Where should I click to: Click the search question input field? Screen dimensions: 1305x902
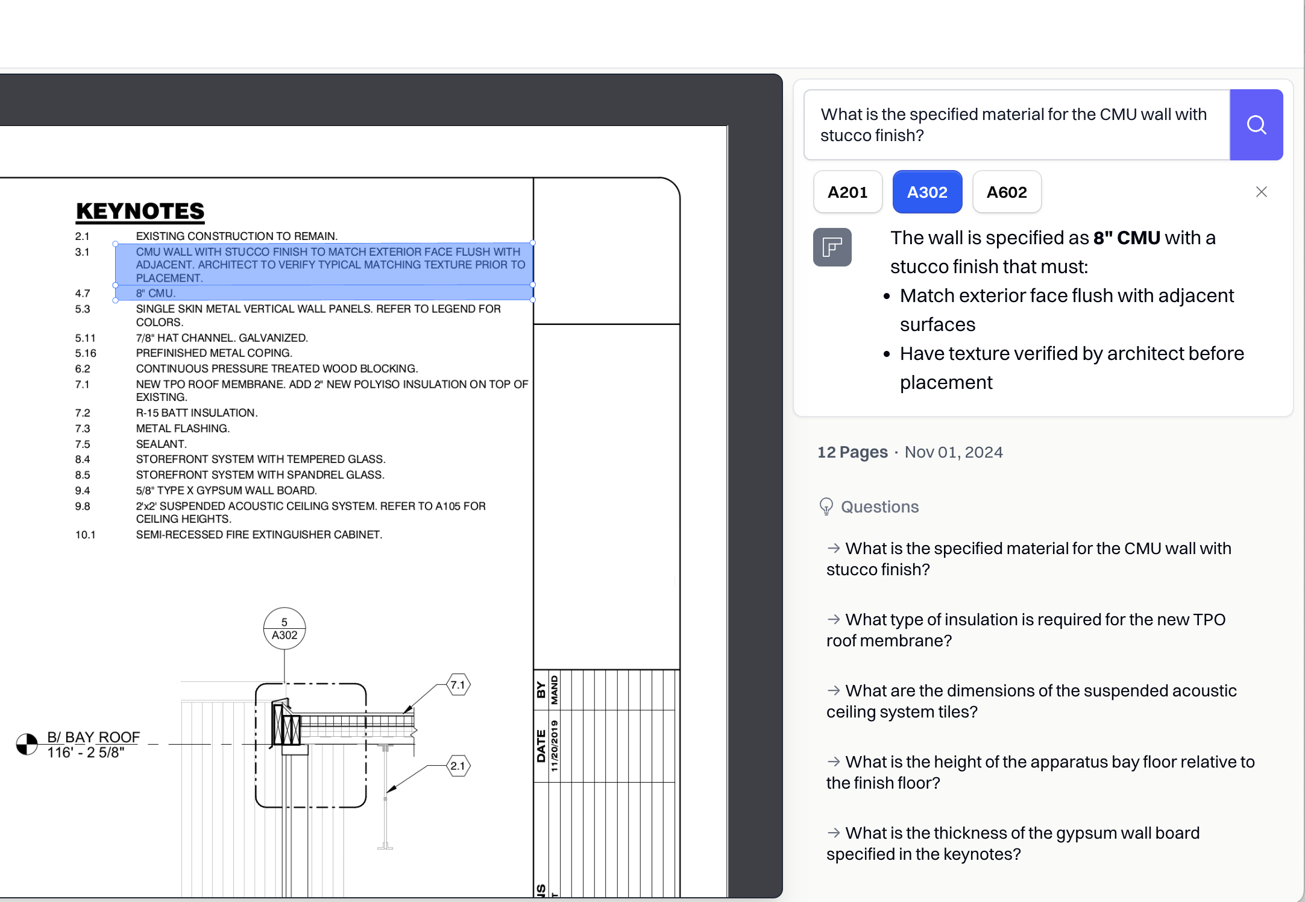click(x=1016, y=125)
